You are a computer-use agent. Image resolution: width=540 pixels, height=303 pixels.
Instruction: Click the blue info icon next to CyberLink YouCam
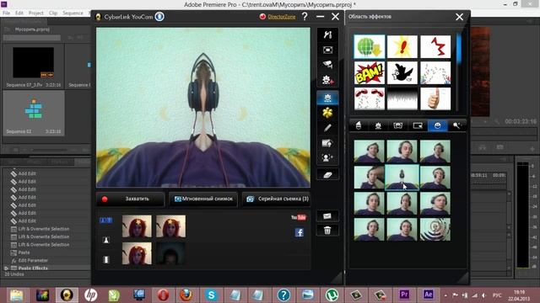point(159,17)
